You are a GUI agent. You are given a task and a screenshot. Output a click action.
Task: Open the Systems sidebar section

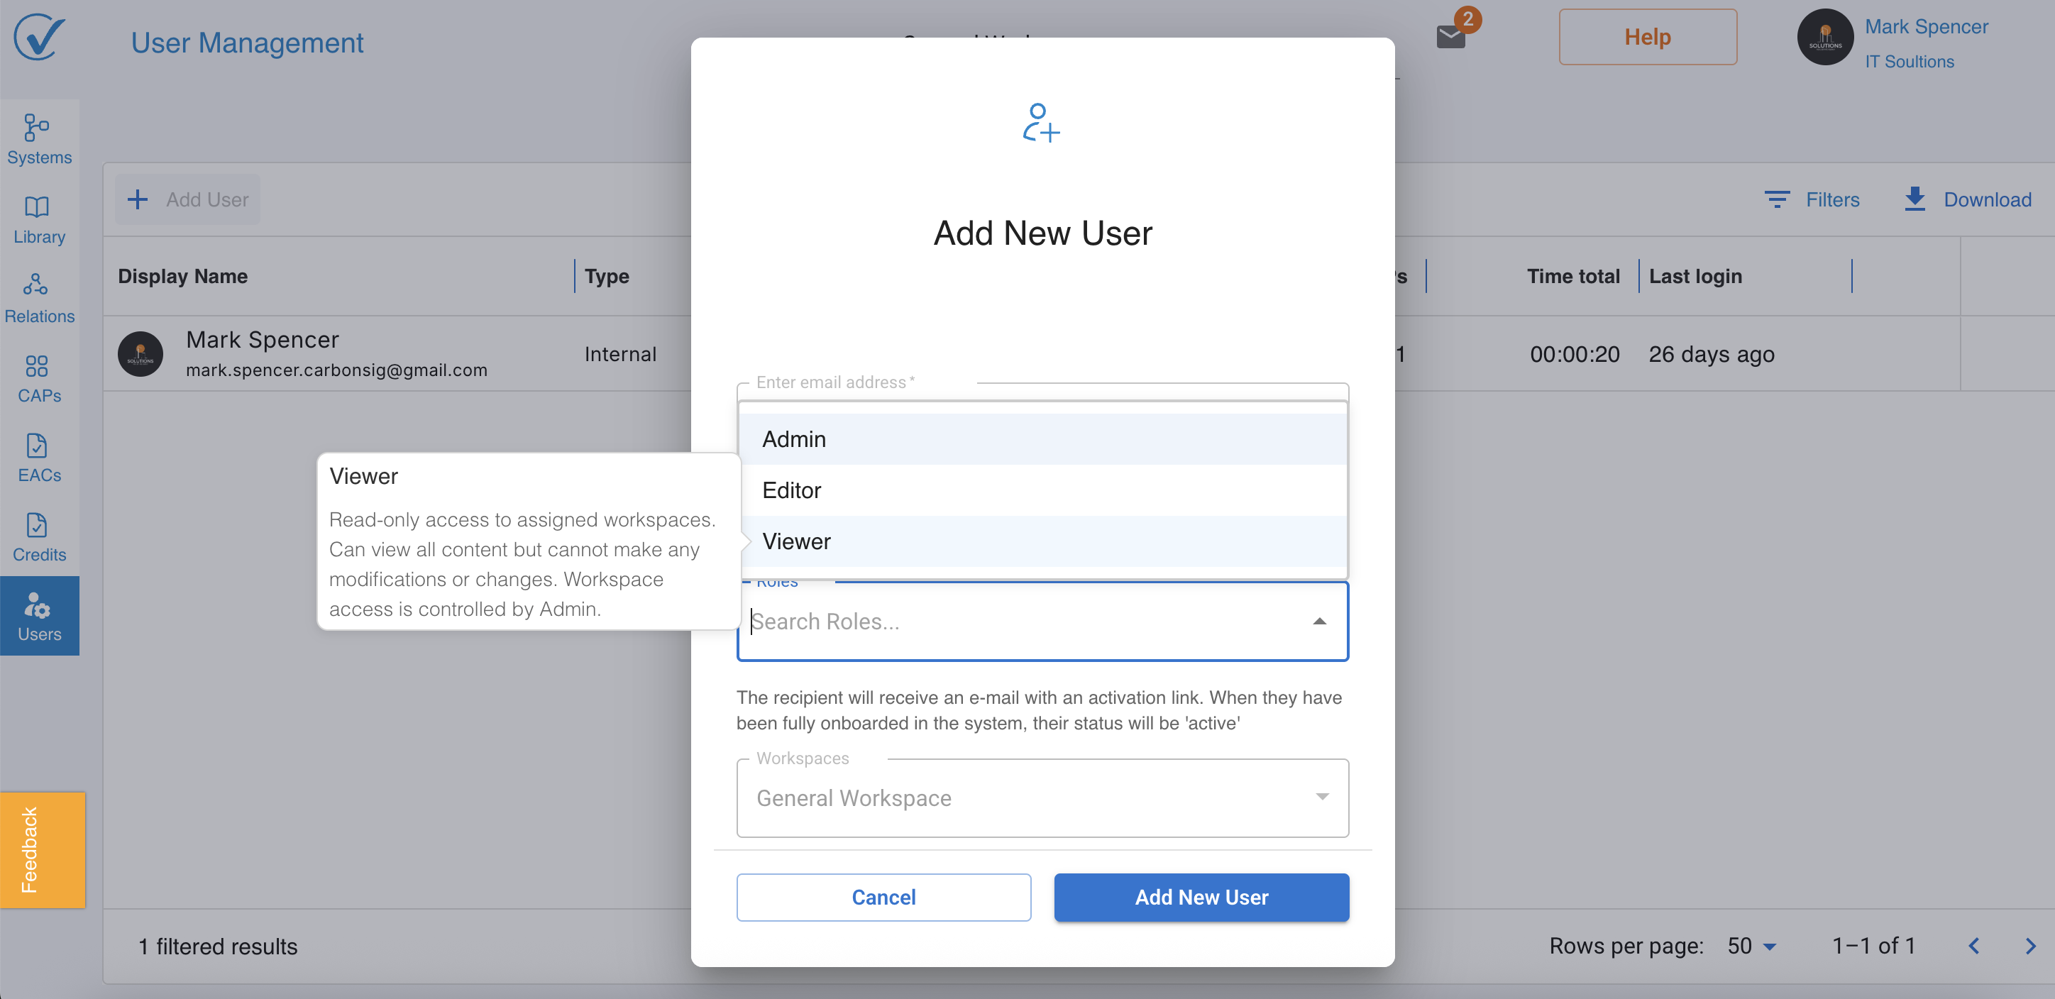39,139
